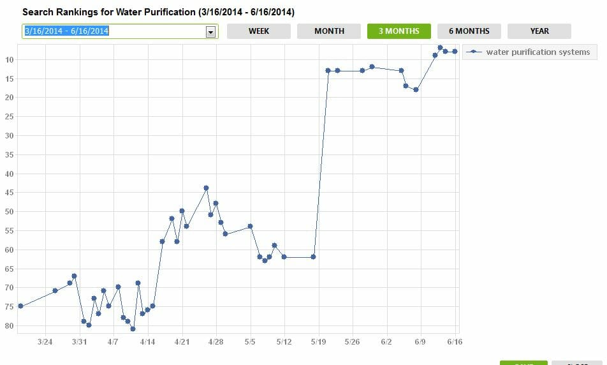Select the rank 67 data point before 3/31
The width and height of the screenshot is (607, 365).
[75, 276]
